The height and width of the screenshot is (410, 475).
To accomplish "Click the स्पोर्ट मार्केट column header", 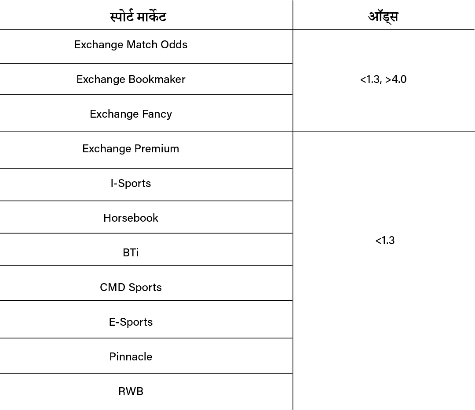I will [138, 17].
